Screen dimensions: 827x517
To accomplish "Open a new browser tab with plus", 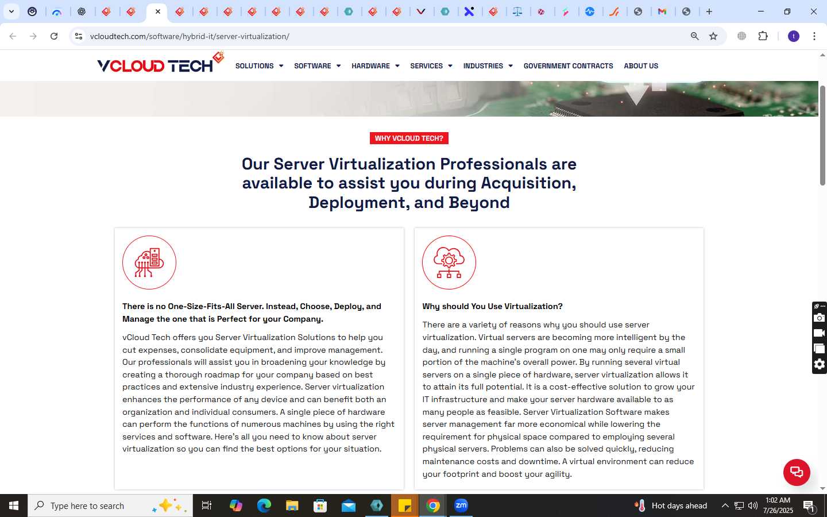I will coord(709,11).
